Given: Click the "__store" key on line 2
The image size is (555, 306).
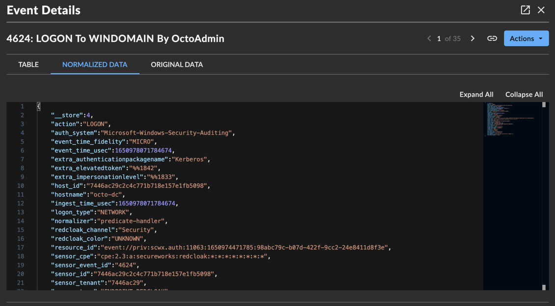Looking at the screenshot, I should tap(67, 115).
